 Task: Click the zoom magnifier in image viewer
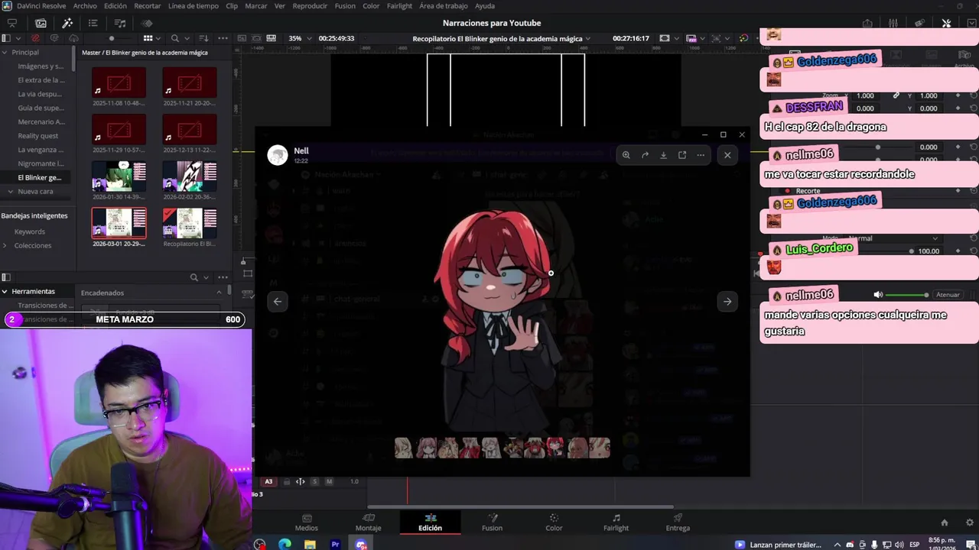click(626, 155)
